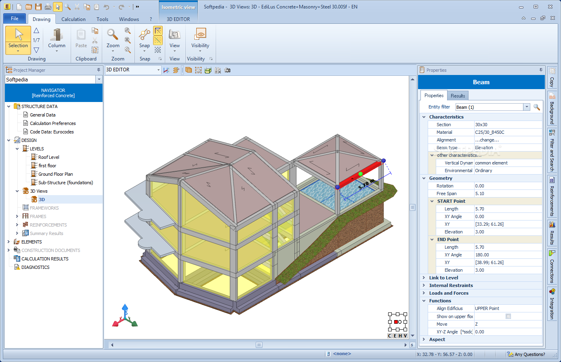Expand the Link to Level section
The height and width of the screenshot is (362, 561).
(424, 278)
